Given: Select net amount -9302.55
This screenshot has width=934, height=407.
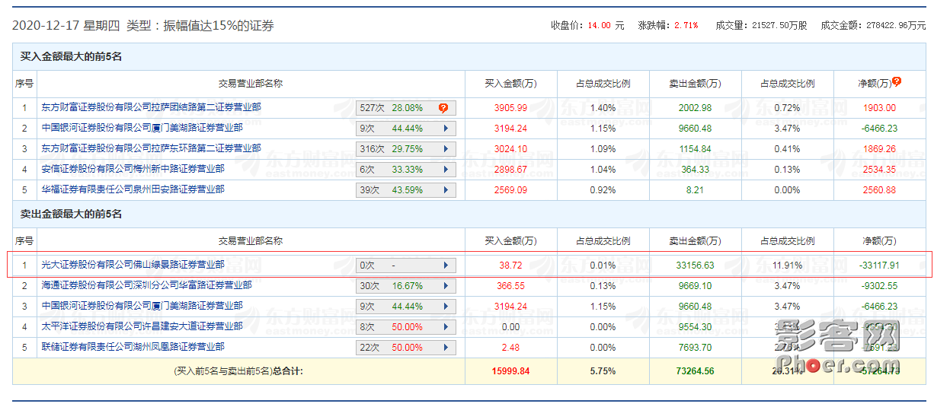Looking at the screenshot, I should coord(879,286).
